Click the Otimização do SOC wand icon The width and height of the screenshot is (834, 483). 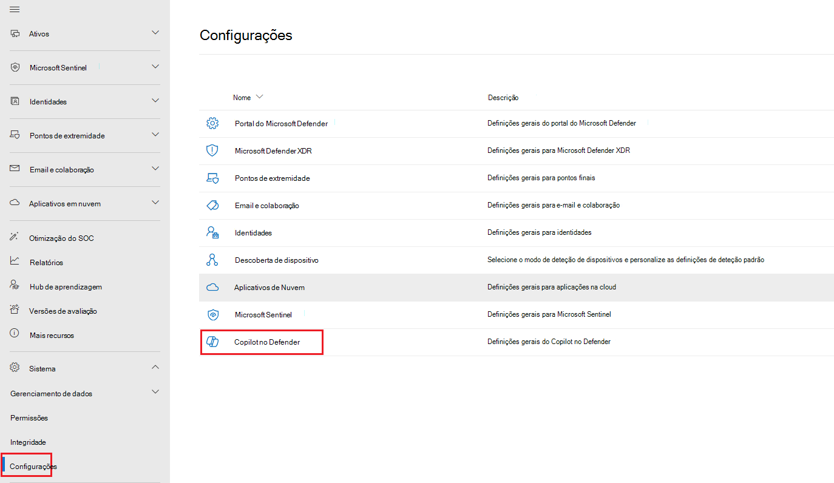pos(15,237)
